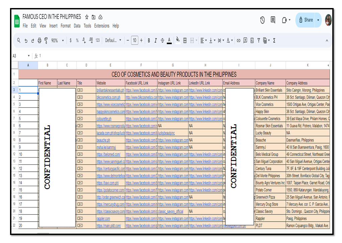Open the zoom 90% dropdown
342x243 pixels.
coord(58,40)
